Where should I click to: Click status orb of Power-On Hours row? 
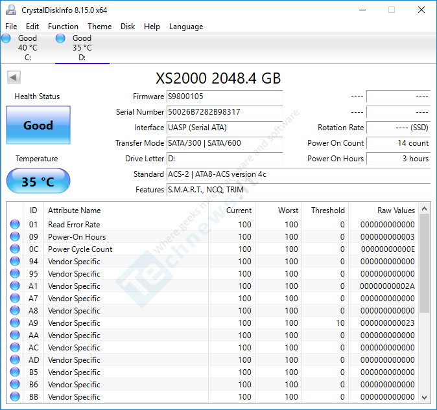pyautogui.click(x=15, y=236)
